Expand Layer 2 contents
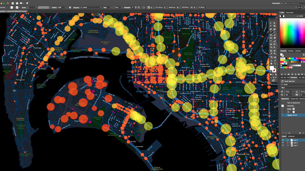 coord(288,143)
